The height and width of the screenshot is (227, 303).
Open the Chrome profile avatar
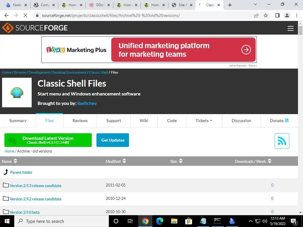pos(287,15)
